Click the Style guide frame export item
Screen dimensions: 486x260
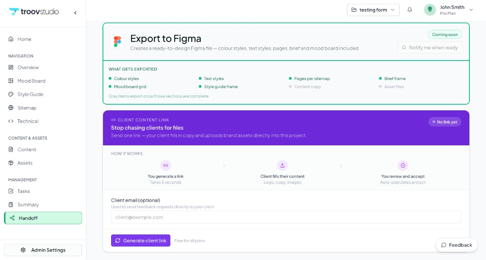(218, 87)
